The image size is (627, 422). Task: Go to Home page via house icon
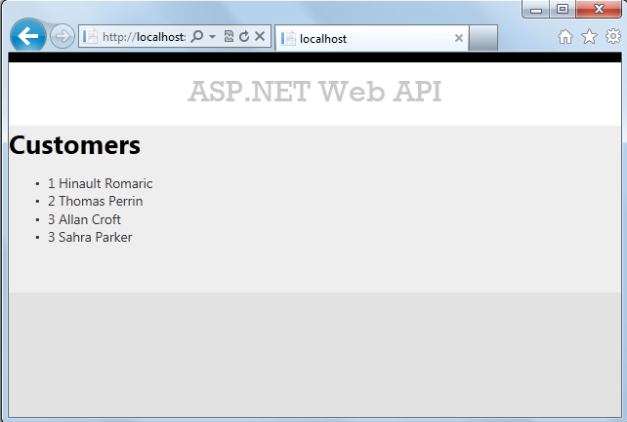[x=565, y=37]
